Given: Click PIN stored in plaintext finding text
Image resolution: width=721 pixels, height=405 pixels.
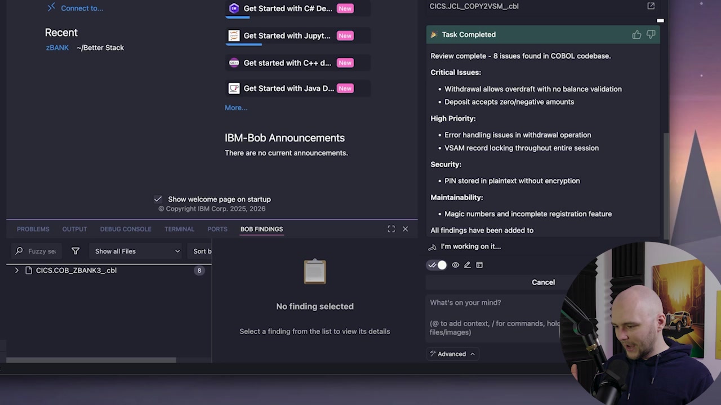Looking at the screenshot, I should click(x=512, y=181).
